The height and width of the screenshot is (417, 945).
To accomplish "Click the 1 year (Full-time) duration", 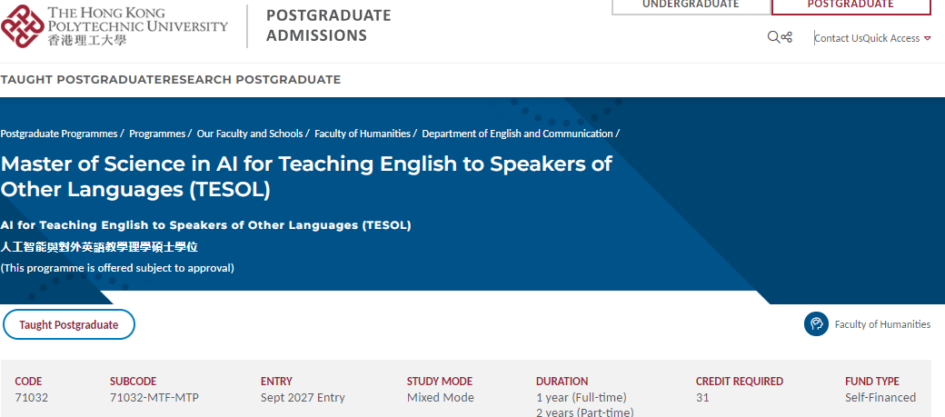I will click(581, 398).
